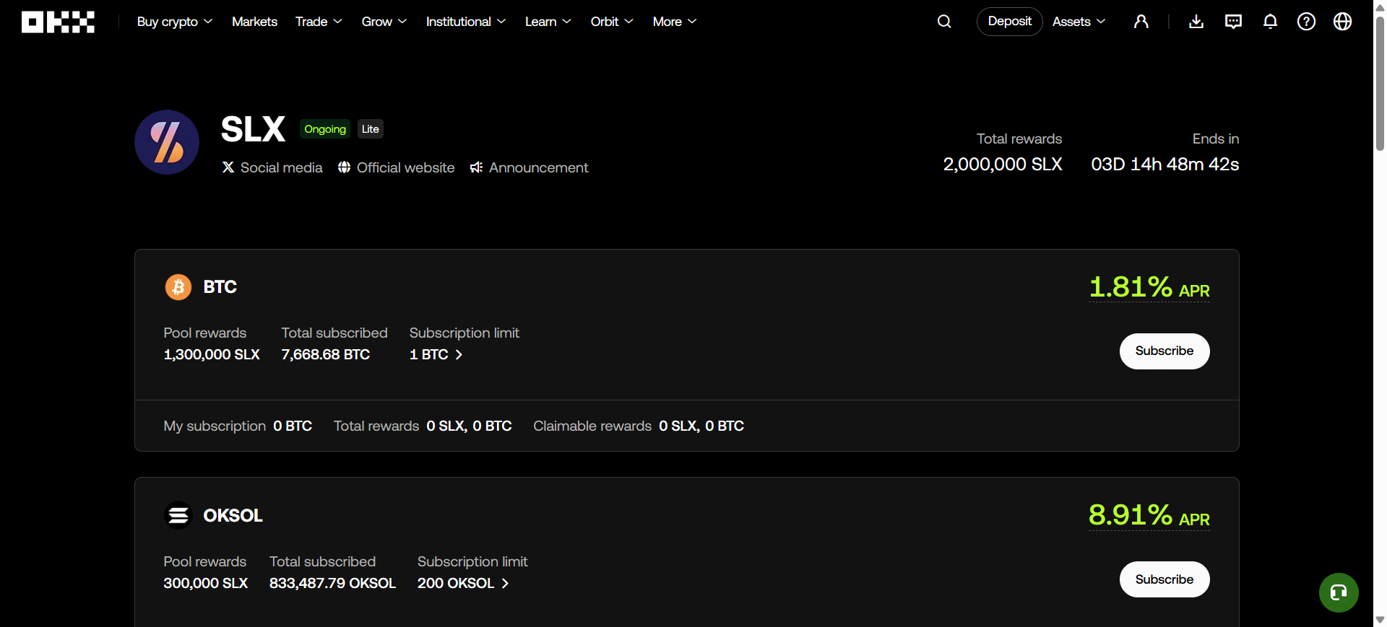Expand the More menu
This screenshot has width=1387, height=627.
[675, 22]
